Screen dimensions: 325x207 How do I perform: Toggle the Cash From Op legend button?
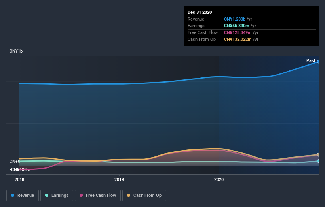click(144, 196)
